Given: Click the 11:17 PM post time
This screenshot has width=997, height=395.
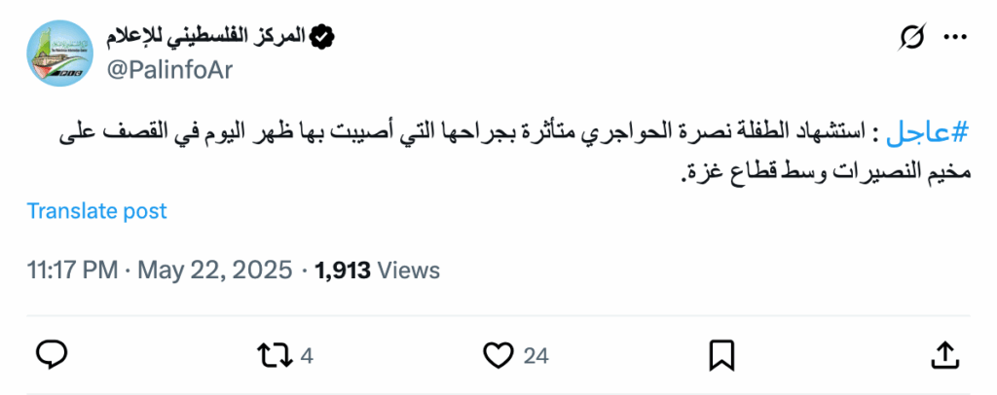Looking at the screenshot, I should coord(73,269).
